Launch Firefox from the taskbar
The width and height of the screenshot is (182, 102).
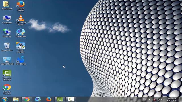(49, 99)
